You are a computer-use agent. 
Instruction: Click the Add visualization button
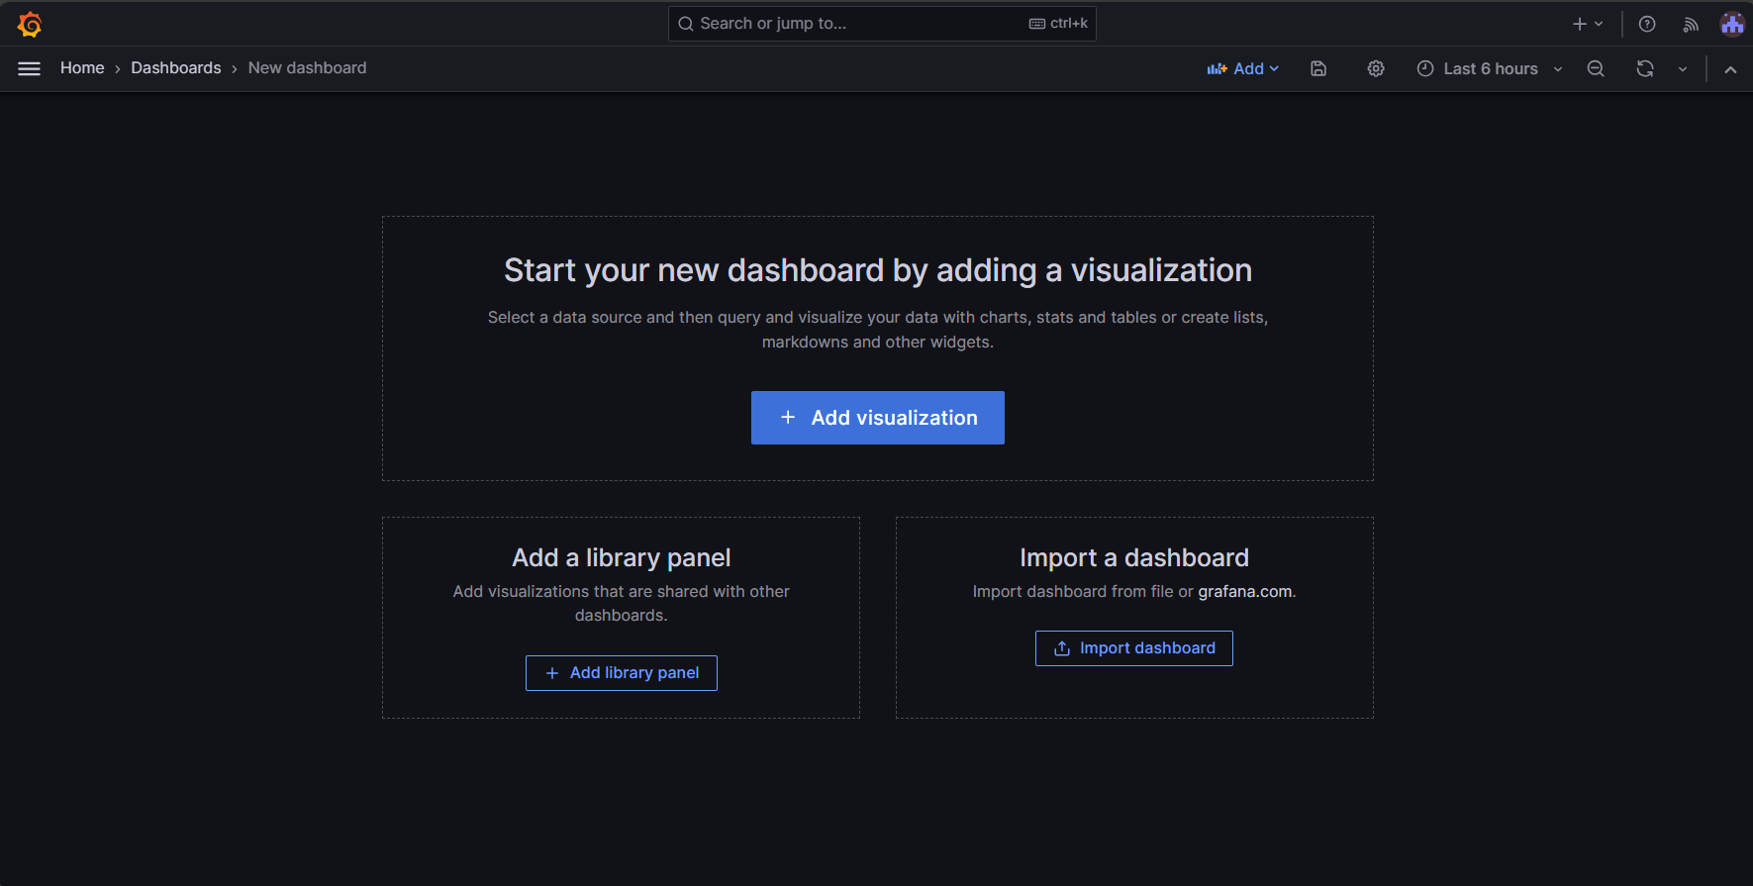tap(878, 418)
